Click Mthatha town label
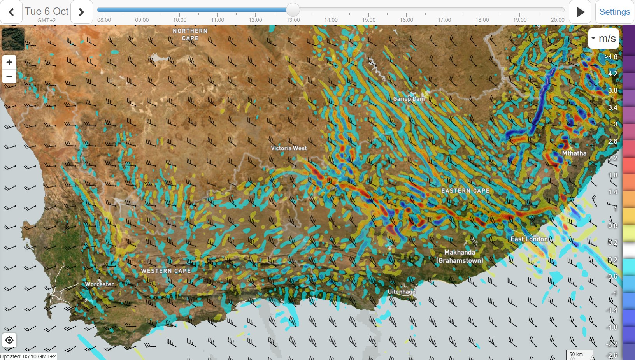 pos(574,153)
